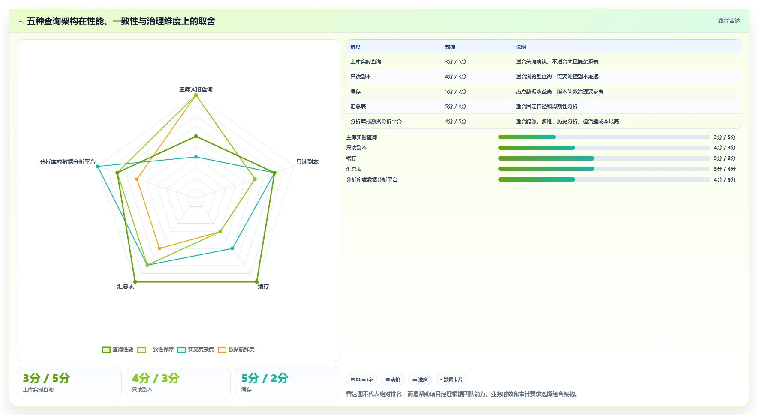Click description 适合关键确认，不适合大量复杂报表
This screenshot has width=758, height=415.
click(557, 62)
